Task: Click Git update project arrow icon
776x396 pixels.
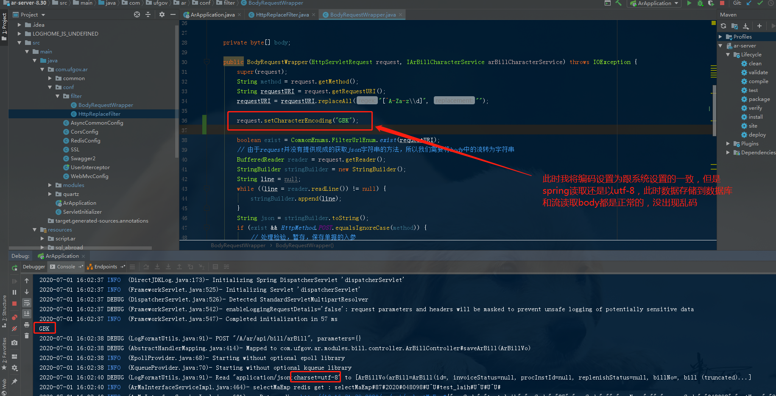Action: (749, 3)
